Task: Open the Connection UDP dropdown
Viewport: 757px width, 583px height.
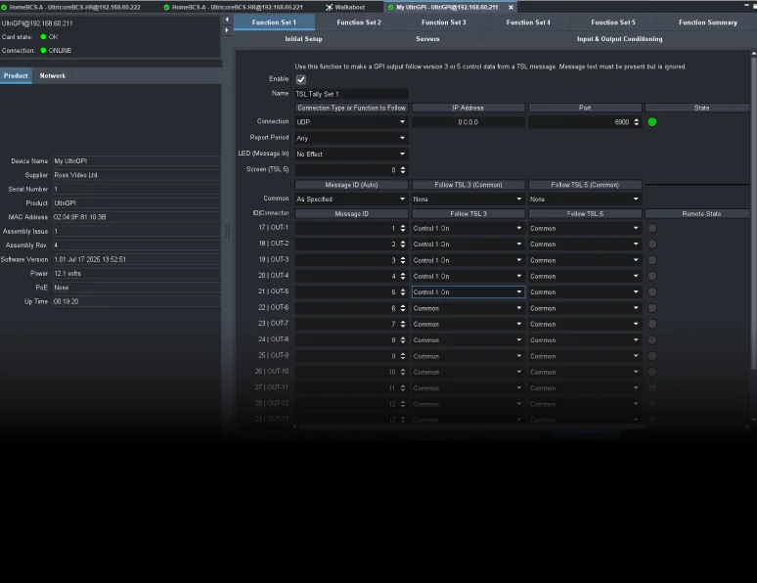Action: [x=351, y=122]
